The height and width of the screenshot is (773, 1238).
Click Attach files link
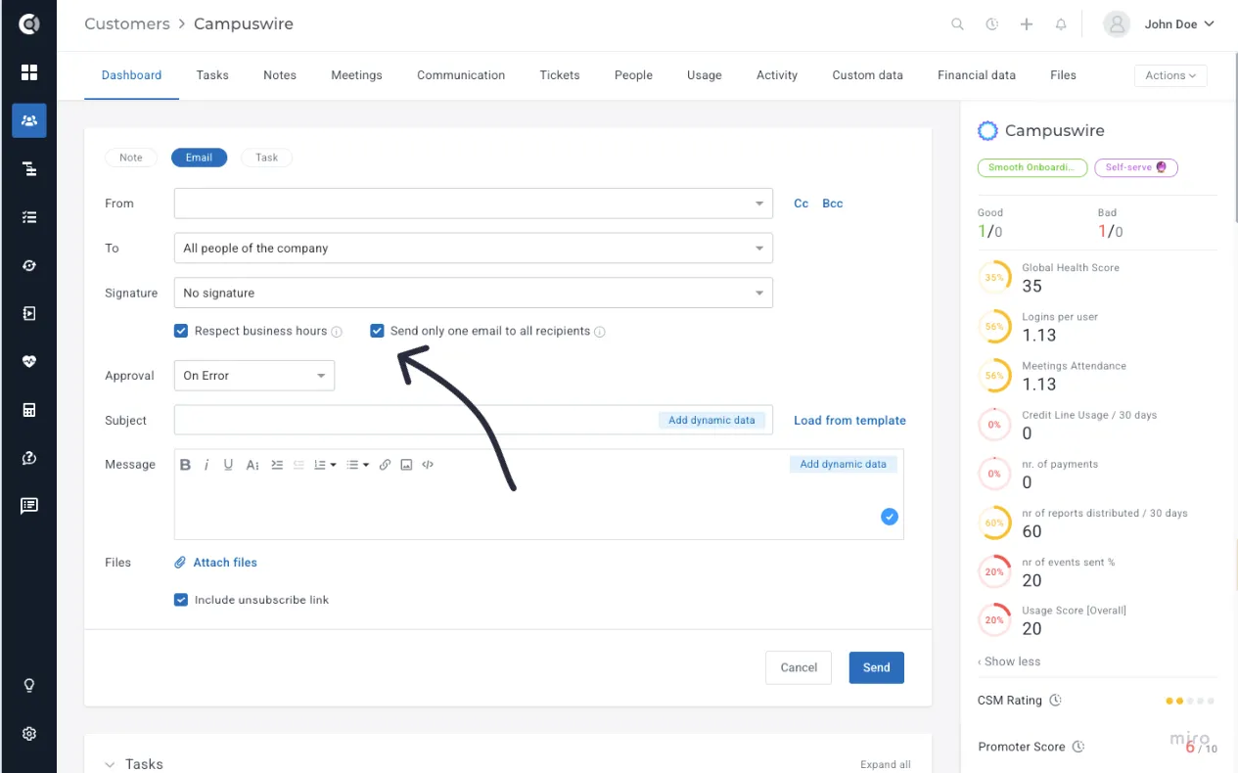(216, 563)
